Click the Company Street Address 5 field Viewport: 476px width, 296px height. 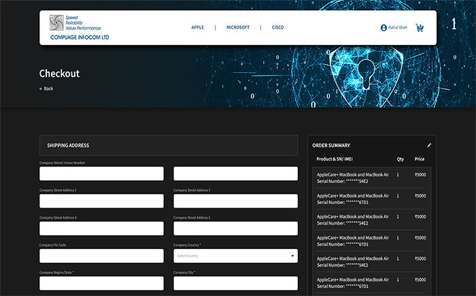pos(235,228)
